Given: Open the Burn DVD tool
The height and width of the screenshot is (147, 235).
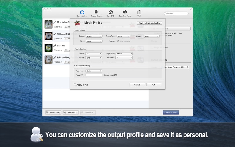Looking at the screenshot, I should pyautogui.click(x=111, y=13).
